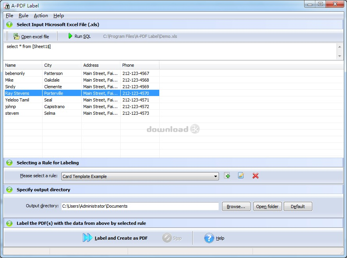Click phone number 212-123-4569
This screenshot has height=258, width=347.
[136, 87]
